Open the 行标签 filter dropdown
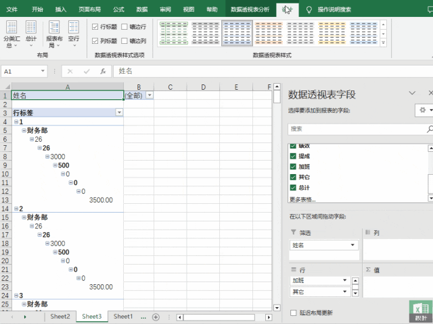 click(119, 113)
